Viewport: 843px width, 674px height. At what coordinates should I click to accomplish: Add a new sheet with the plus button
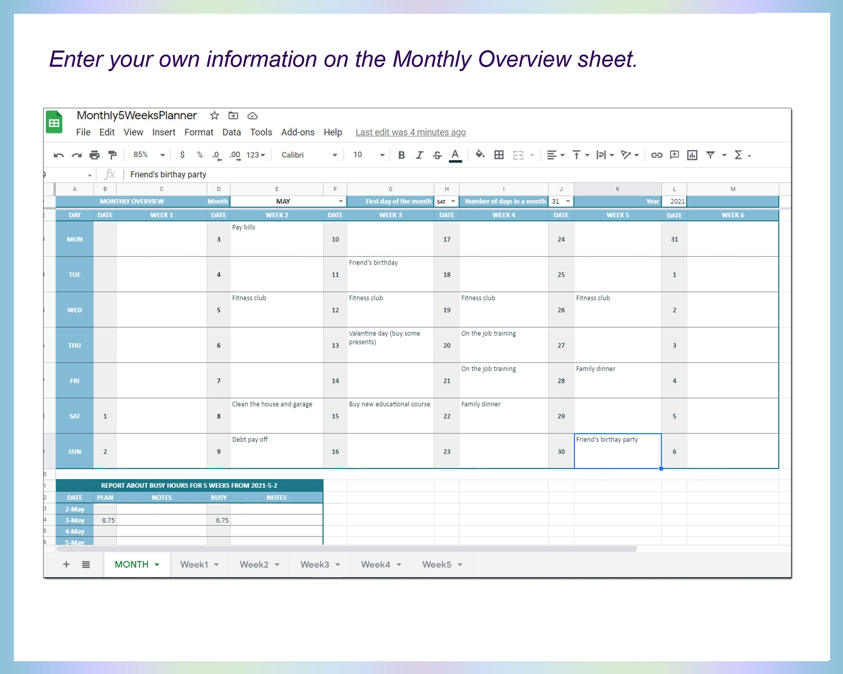pyautogui.click(x=66, y=564)
